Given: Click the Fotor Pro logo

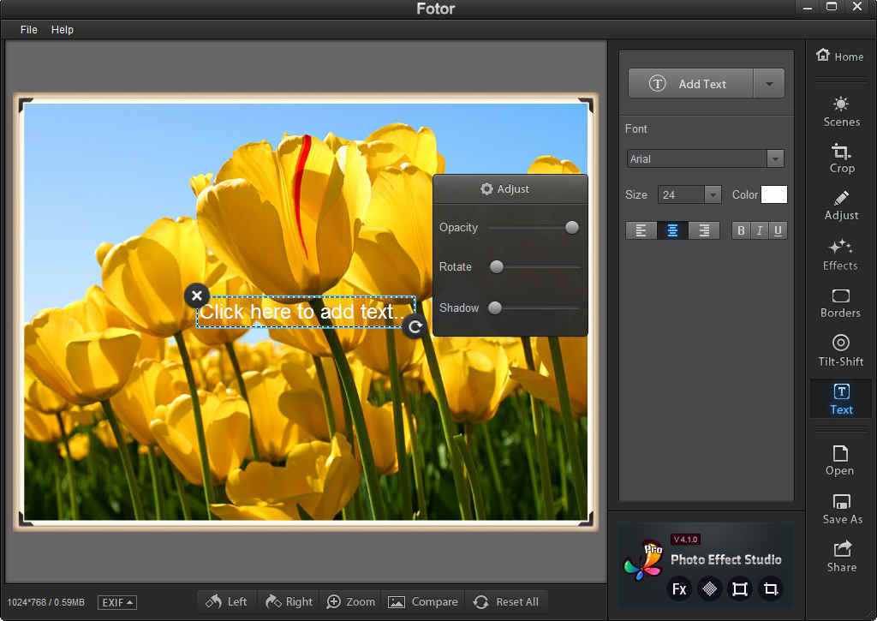Looking at the screenshot, I should coord(644,562).
